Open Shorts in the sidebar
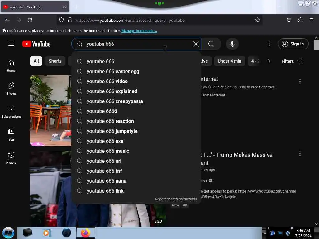 point(11,89)
